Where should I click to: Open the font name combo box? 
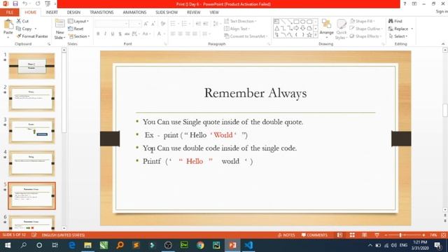click(x=111, y=23)
